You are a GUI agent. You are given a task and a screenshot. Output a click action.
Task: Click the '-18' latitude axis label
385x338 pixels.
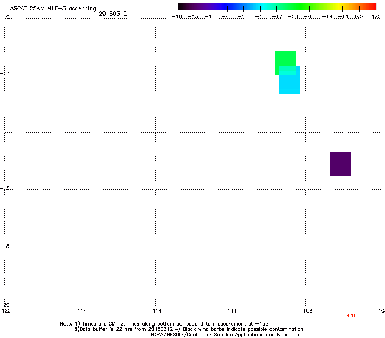[x=5, y=246]
